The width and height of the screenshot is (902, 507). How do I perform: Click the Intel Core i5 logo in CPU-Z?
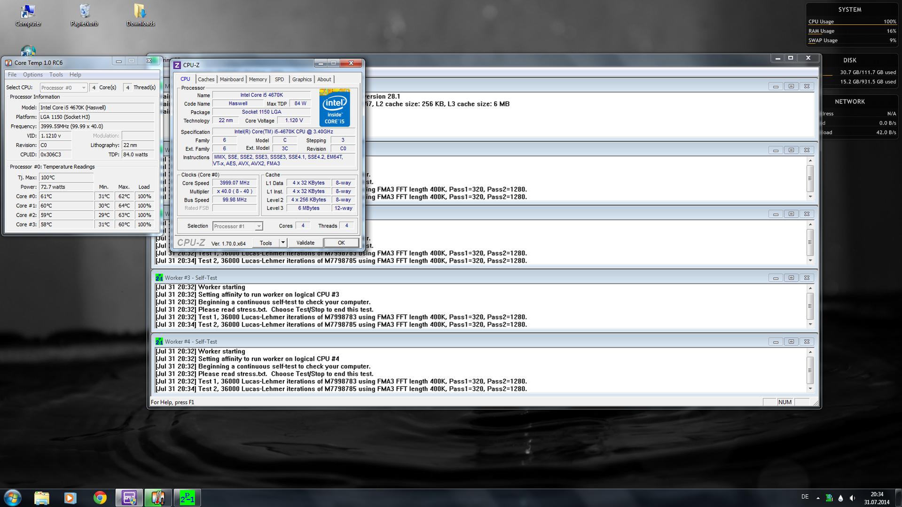(335, 108)
